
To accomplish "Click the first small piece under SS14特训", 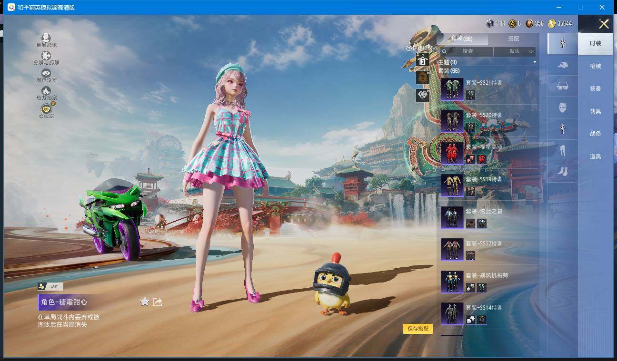I will point(470,320).
